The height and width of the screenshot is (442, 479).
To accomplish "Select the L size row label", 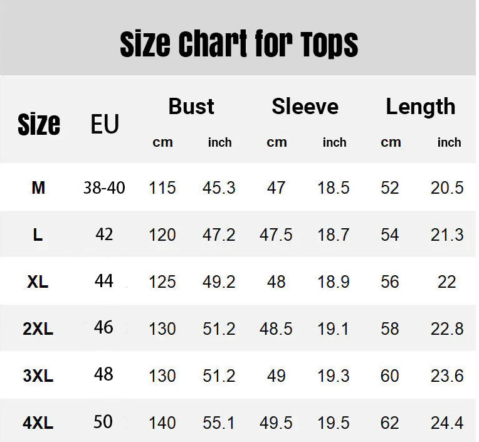I will [38, 235].
